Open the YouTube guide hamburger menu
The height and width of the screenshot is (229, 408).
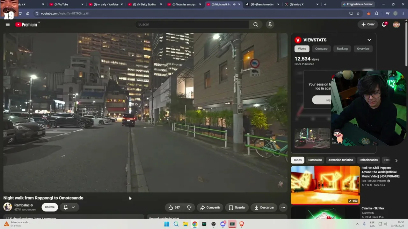pyautogui.click(x=8, y=24)
